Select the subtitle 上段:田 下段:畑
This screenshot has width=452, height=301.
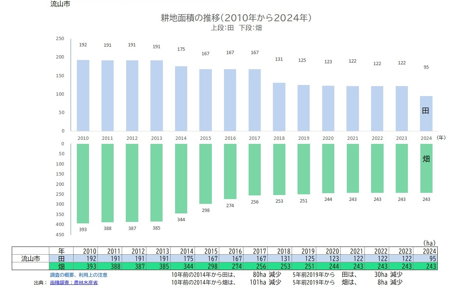click(236, 28)
